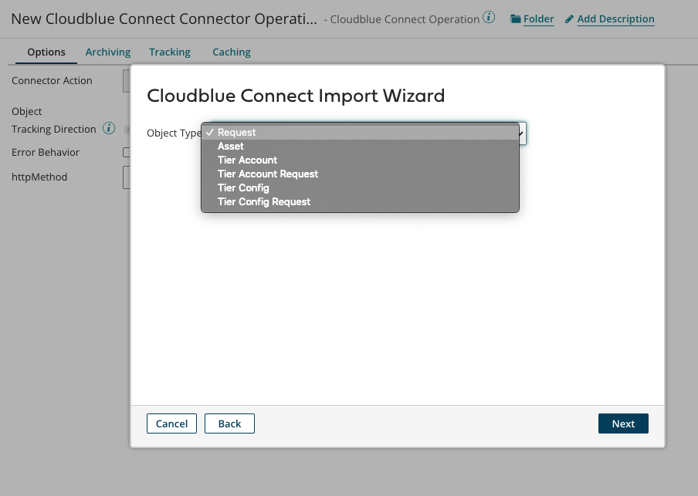Open the Add Description link
This screenshot has height=496, width=698.
click(615, 19)
